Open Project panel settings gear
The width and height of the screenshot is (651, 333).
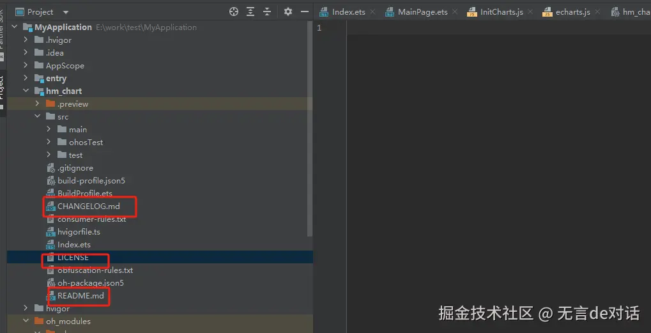(288, 12)
